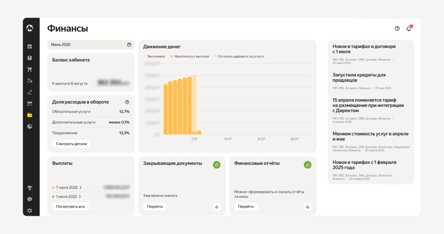Click the notification bell icon
The height and width of the screenshot is (234, 444).
(408, 29)
